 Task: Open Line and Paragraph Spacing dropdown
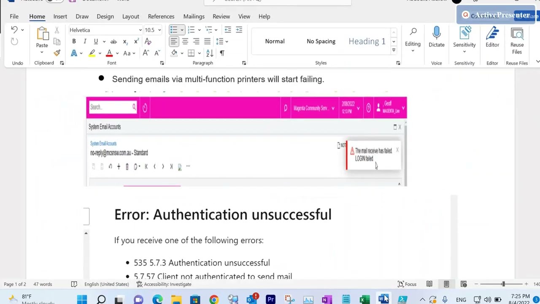coord(221,41)
